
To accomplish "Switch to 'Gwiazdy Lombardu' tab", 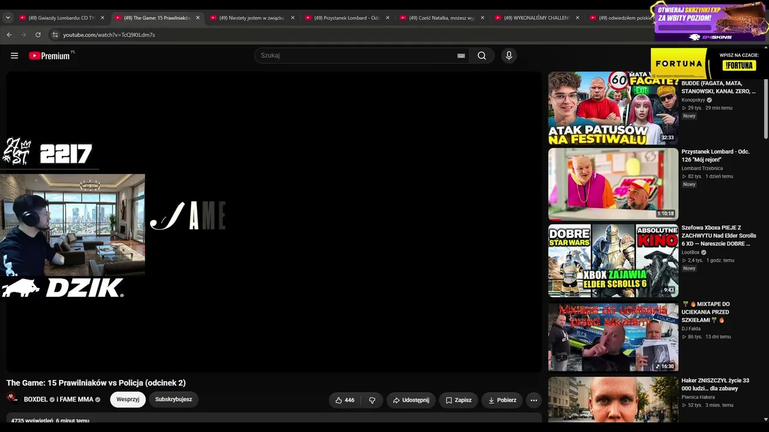I will (x=62, y=18).
